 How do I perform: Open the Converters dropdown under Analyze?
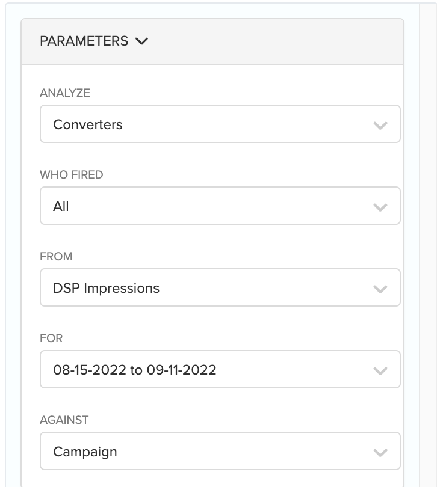(220, 124)
